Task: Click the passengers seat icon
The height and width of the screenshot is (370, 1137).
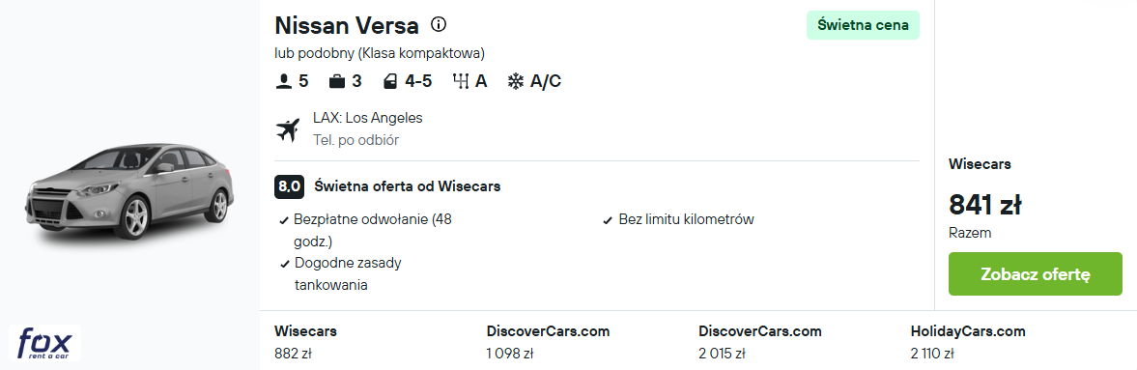Action: tap(283, 81)
